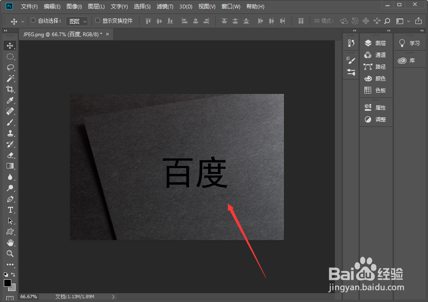
Task: Select the Brush tool
Action: [10, 122]
